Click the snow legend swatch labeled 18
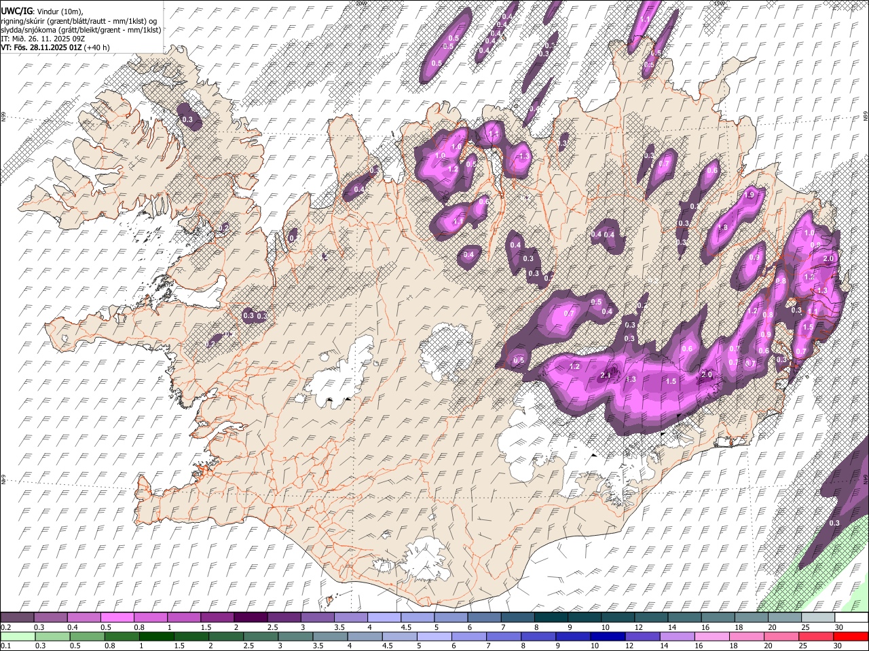 pos(750,617)
